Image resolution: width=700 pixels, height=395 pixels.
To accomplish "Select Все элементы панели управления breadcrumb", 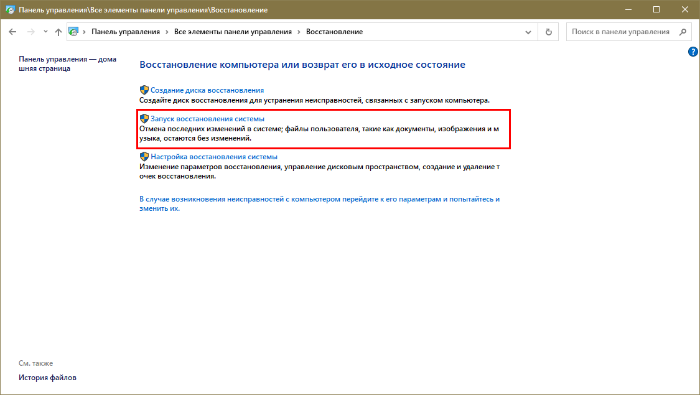I will click(233, 32).
